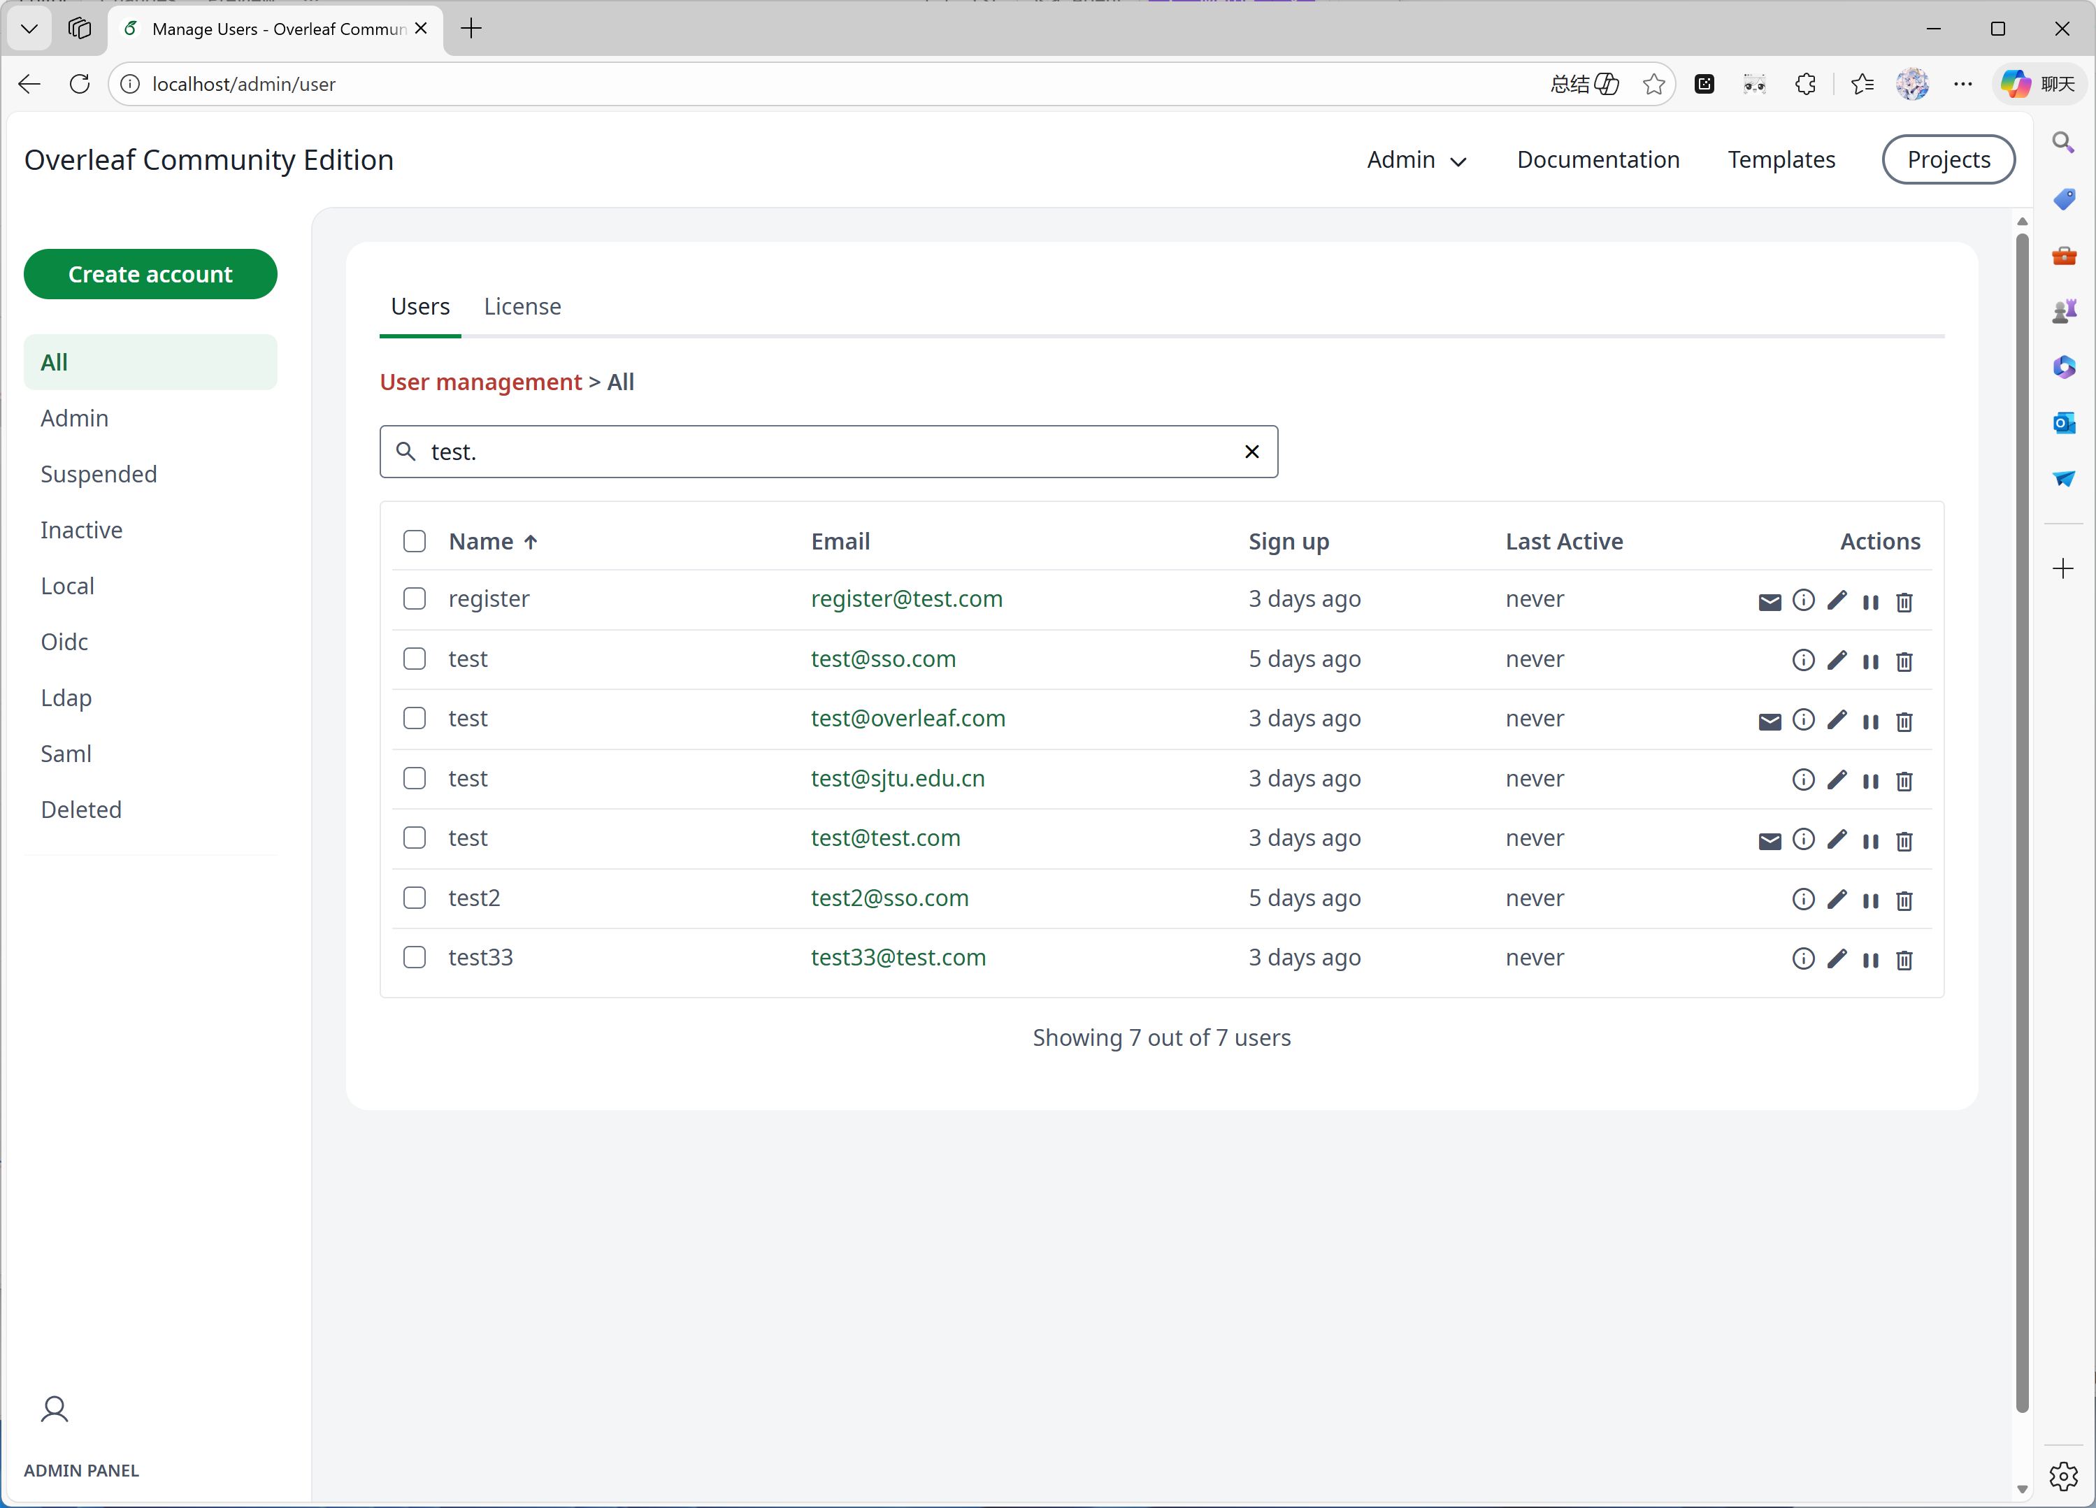This screenshot has width=2096, height=1508.
Task: Switch to the License tab
Action: pos(522,306)
